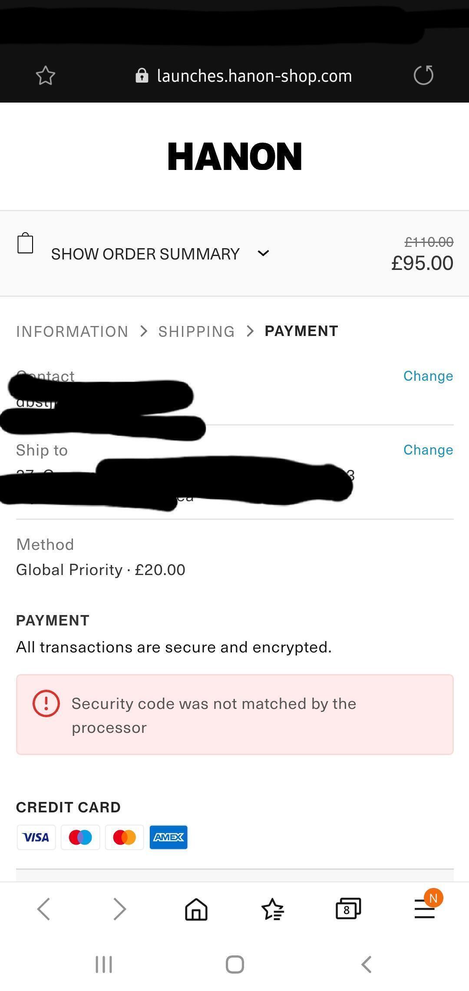Tap the bookmark star in address bar
This screenshot has height=991, width=469.
click(46, 76)
